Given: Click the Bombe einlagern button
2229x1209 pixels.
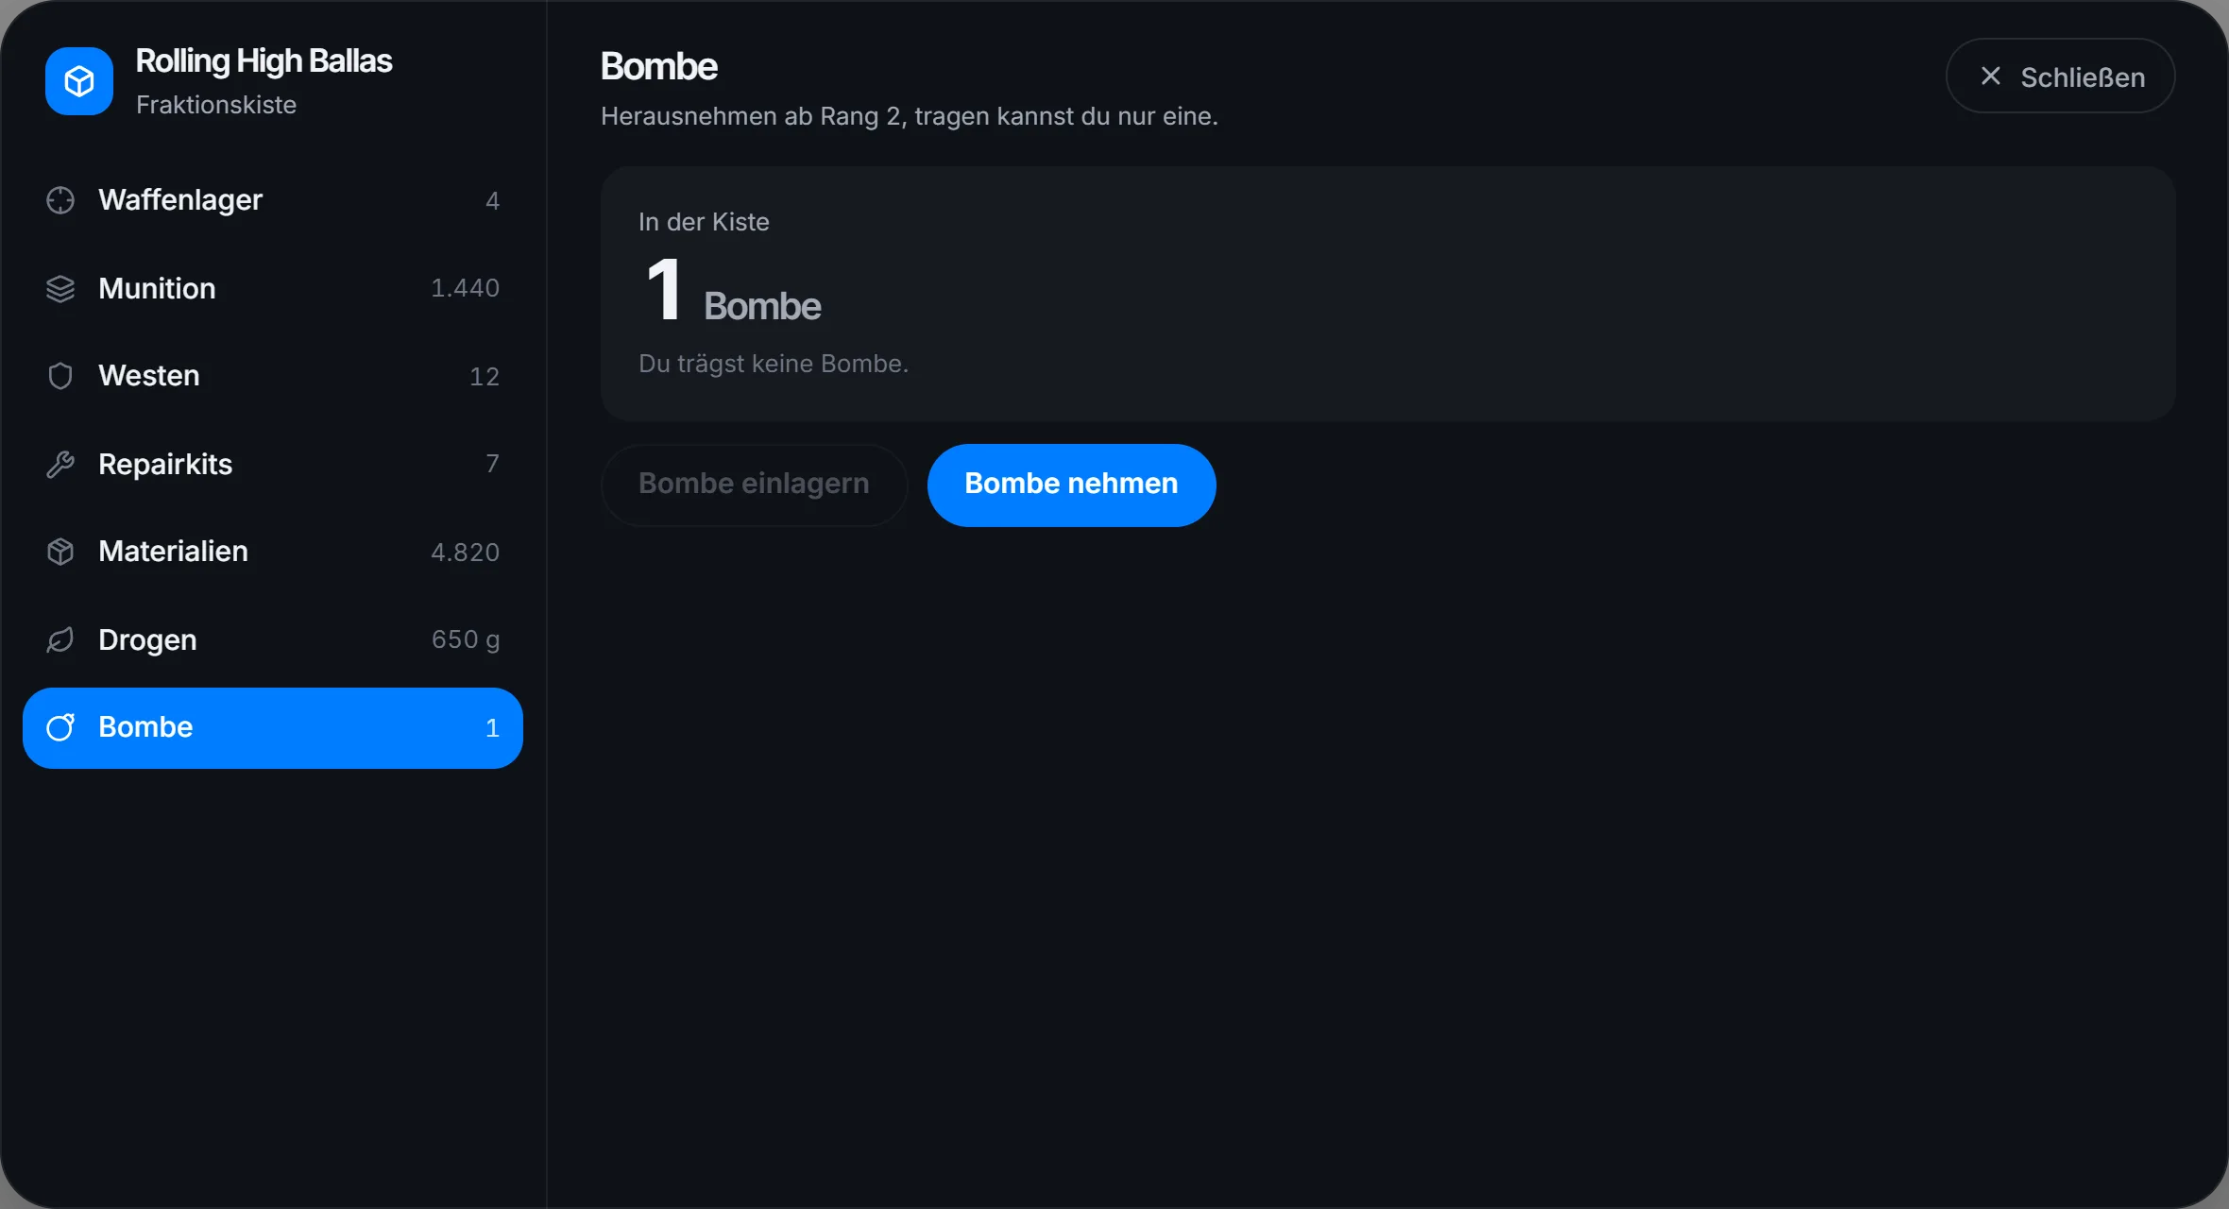Looking at the screenshot, I should 754,485.
